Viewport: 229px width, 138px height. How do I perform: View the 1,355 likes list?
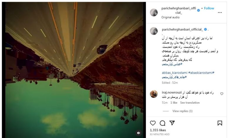pyautogui.click(x=158, y=130)
